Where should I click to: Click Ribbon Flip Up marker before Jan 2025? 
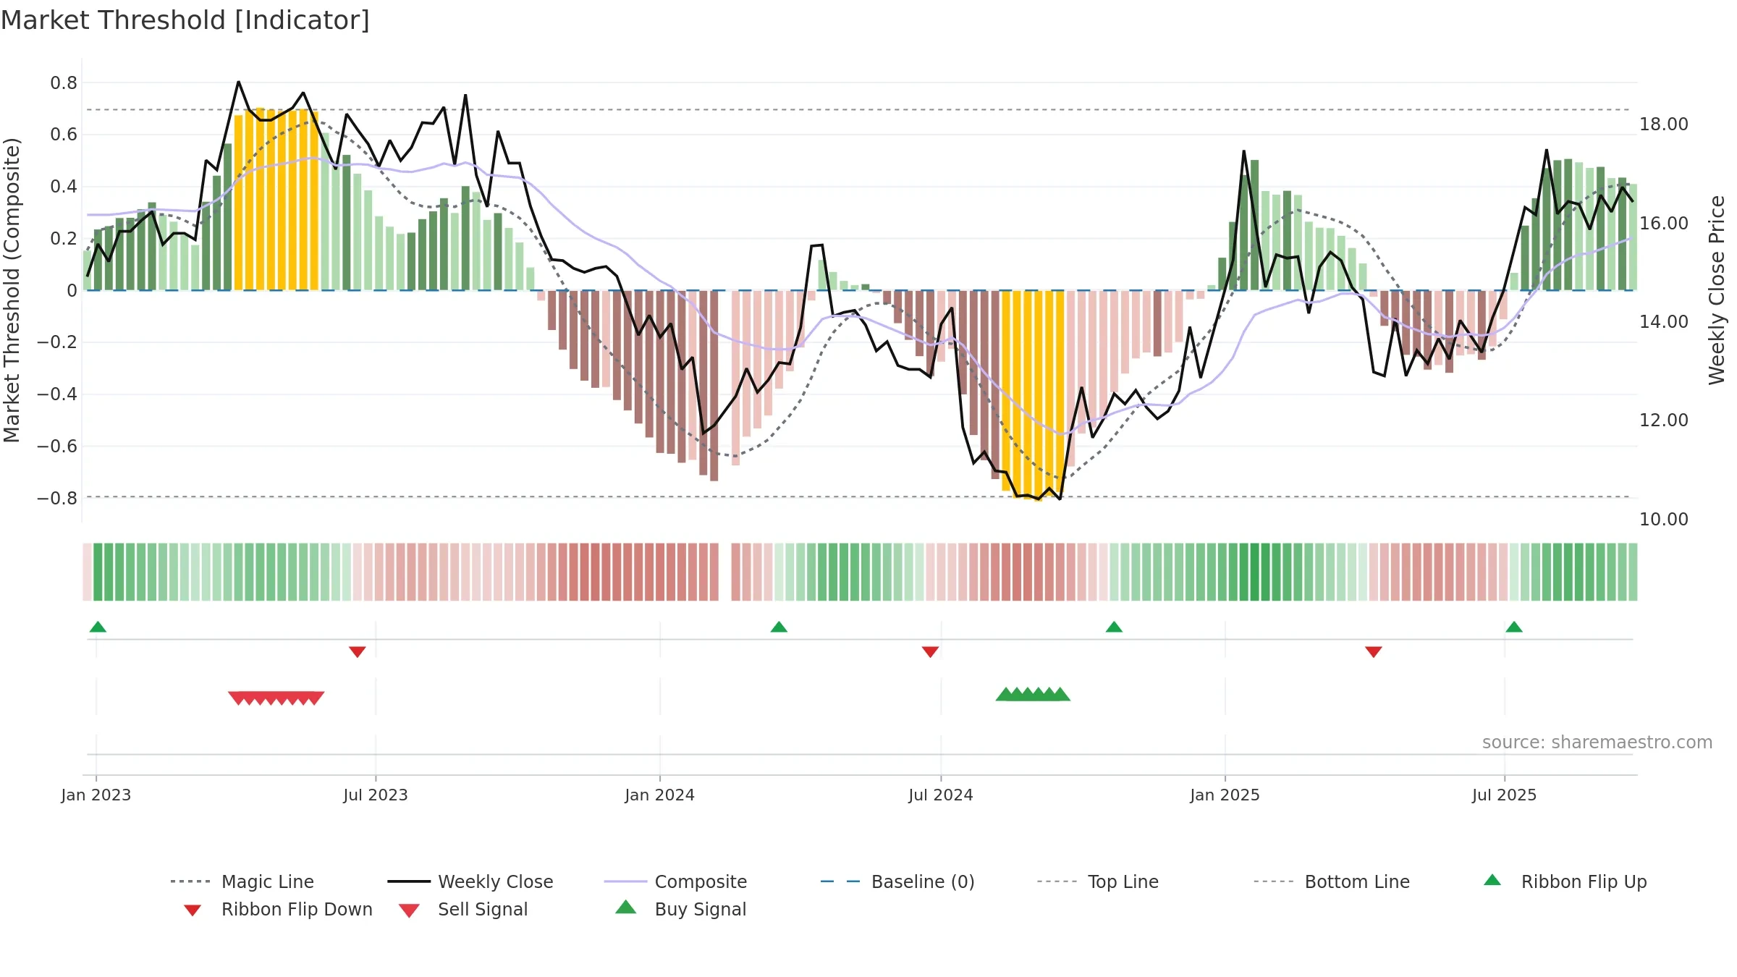[x=1114, y=627]
